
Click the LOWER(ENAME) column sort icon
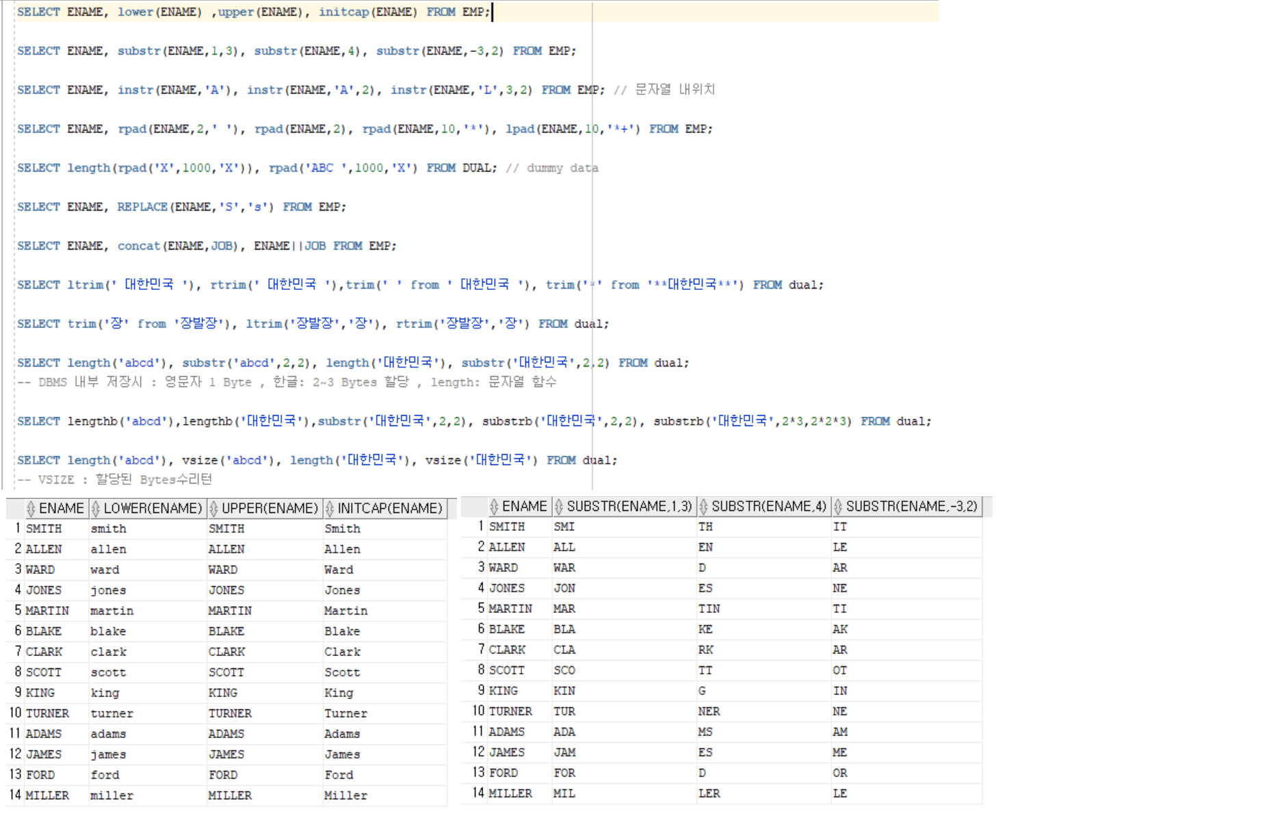click(96, 509)
